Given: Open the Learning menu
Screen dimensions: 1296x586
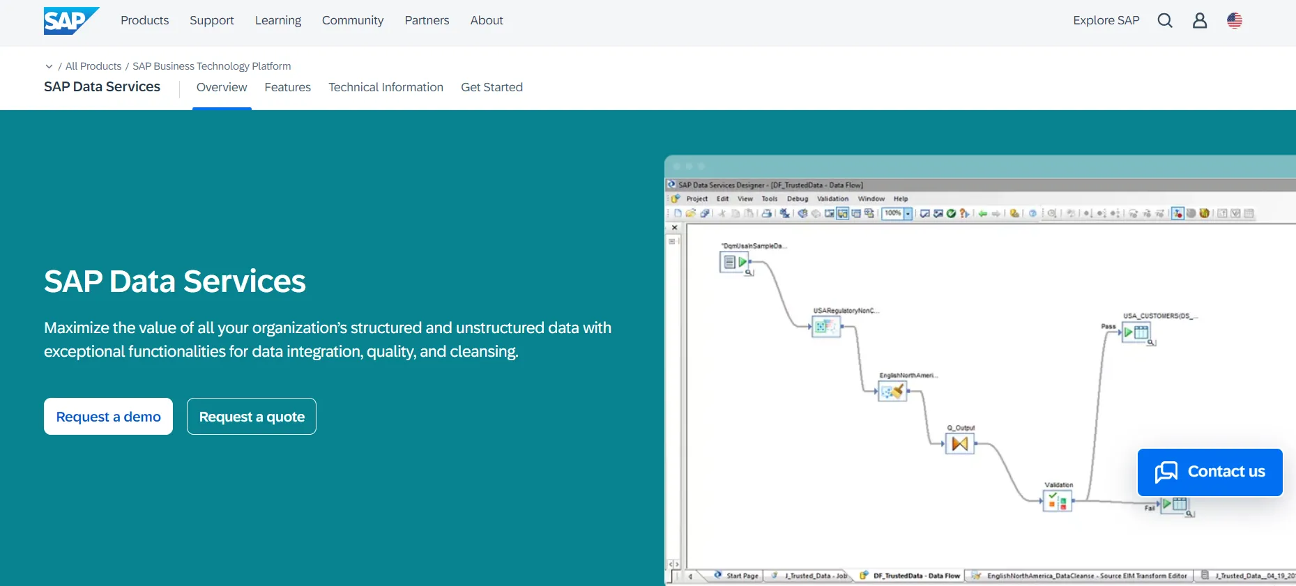Looking at the screenshot, I should [x=278, y=20].
